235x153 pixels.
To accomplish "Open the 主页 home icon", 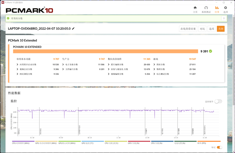I will point(195,8).
